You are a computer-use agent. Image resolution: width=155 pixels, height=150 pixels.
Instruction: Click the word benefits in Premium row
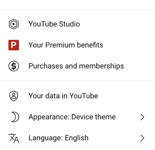(x=90, y=45)
